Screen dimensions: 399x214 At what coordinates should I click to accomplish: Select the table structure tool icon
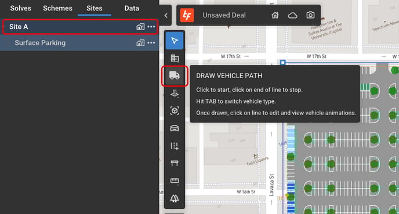(175, 163)
